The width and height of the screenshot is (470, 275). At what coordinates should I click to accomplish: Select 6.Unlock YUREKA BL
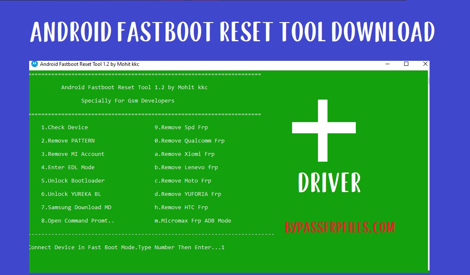(x=69, y=194)
